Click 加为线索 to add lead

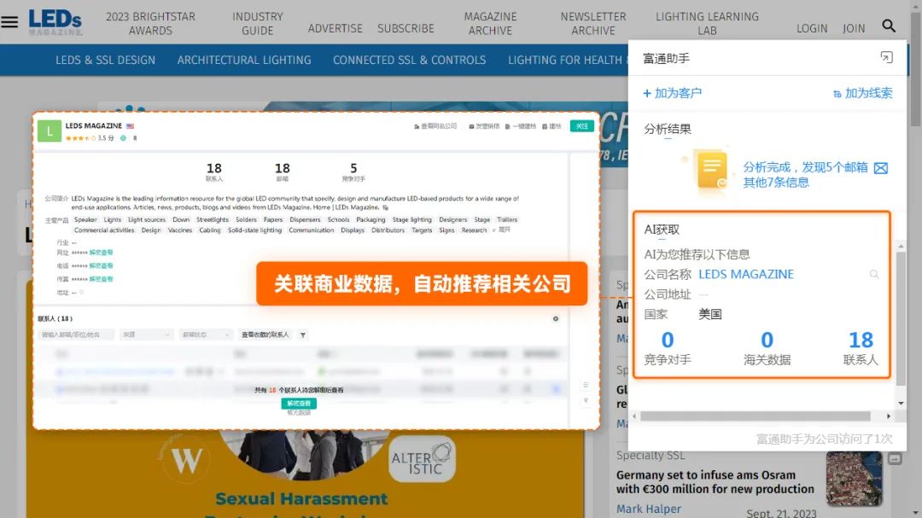[862, 93]
